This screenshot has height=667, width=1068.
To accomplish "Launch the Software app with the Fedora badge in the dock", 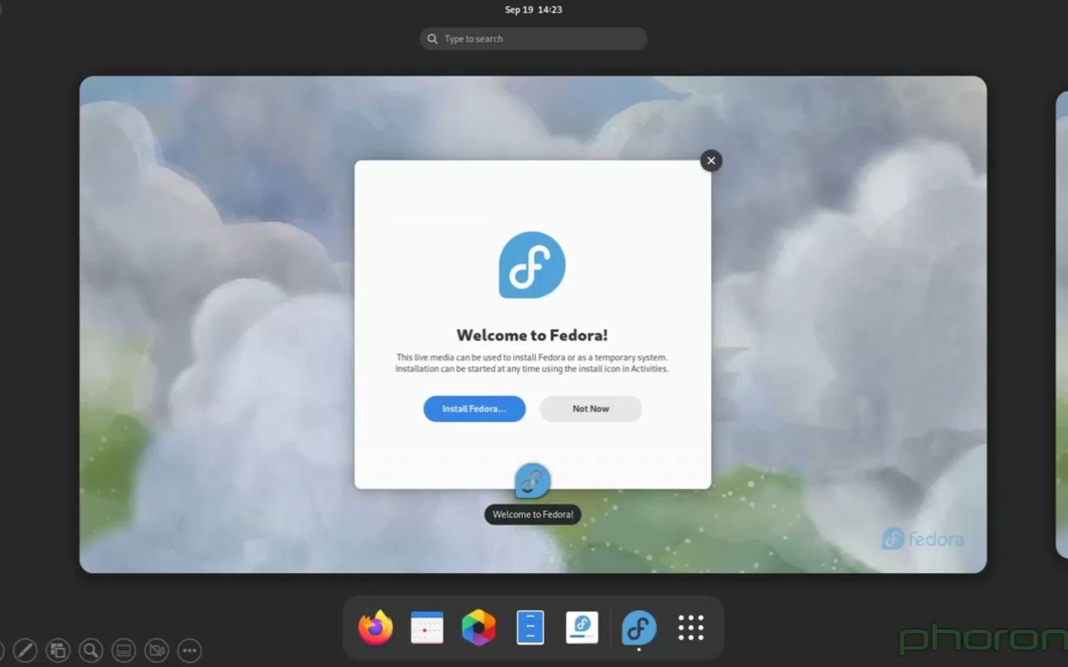I will click(582, 627).
